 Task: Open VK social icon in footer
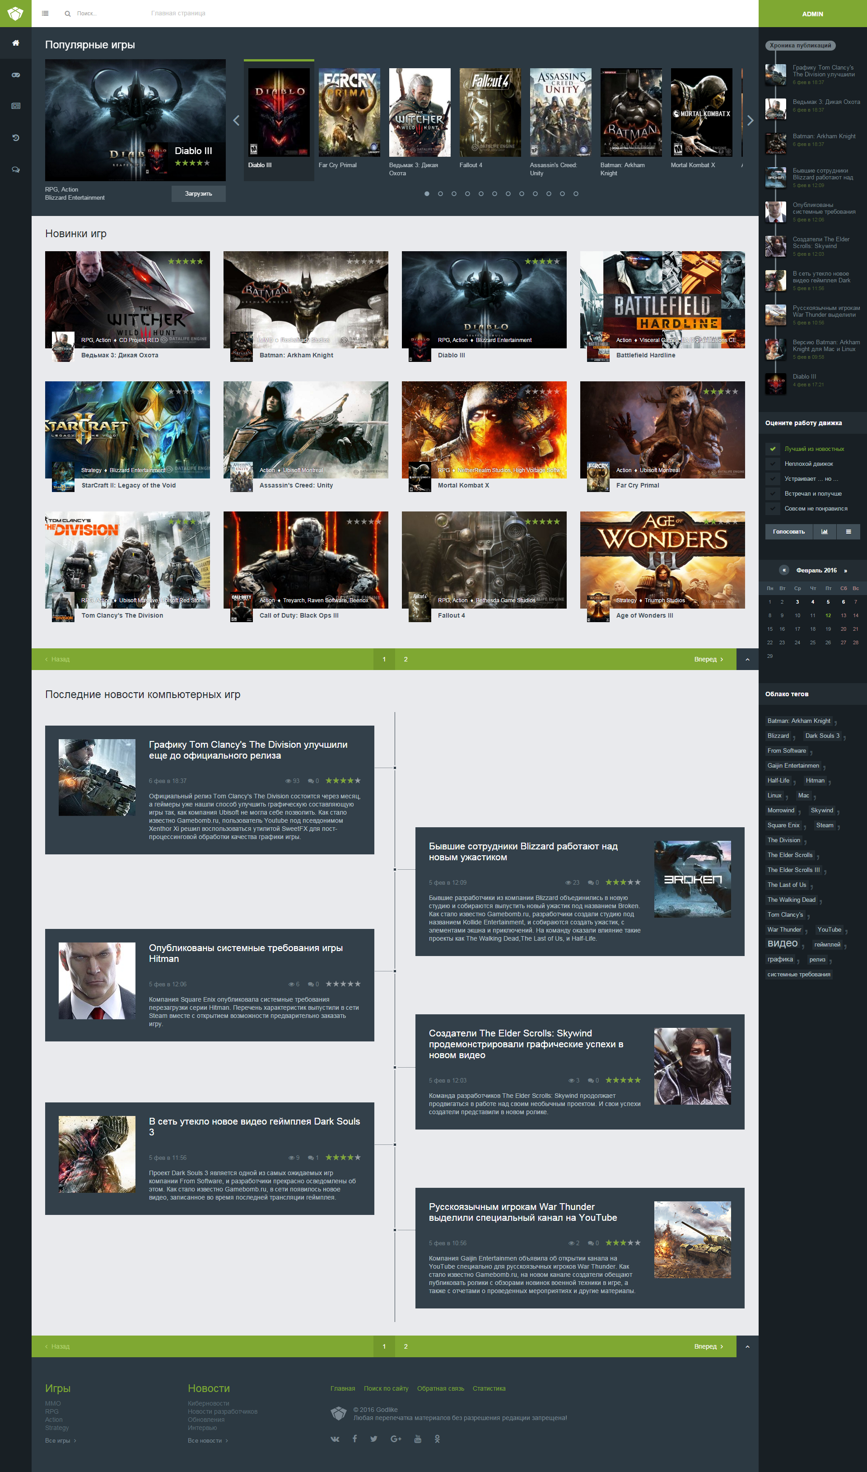(335, 1439)
